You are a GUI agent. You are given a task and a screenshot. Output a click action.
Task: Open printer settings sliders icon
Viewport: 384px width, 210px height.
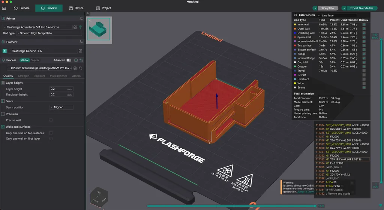click(x=81, y=19)
